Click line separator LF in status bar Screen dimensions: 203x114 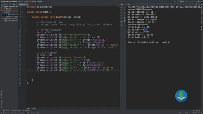coord(190,113)
